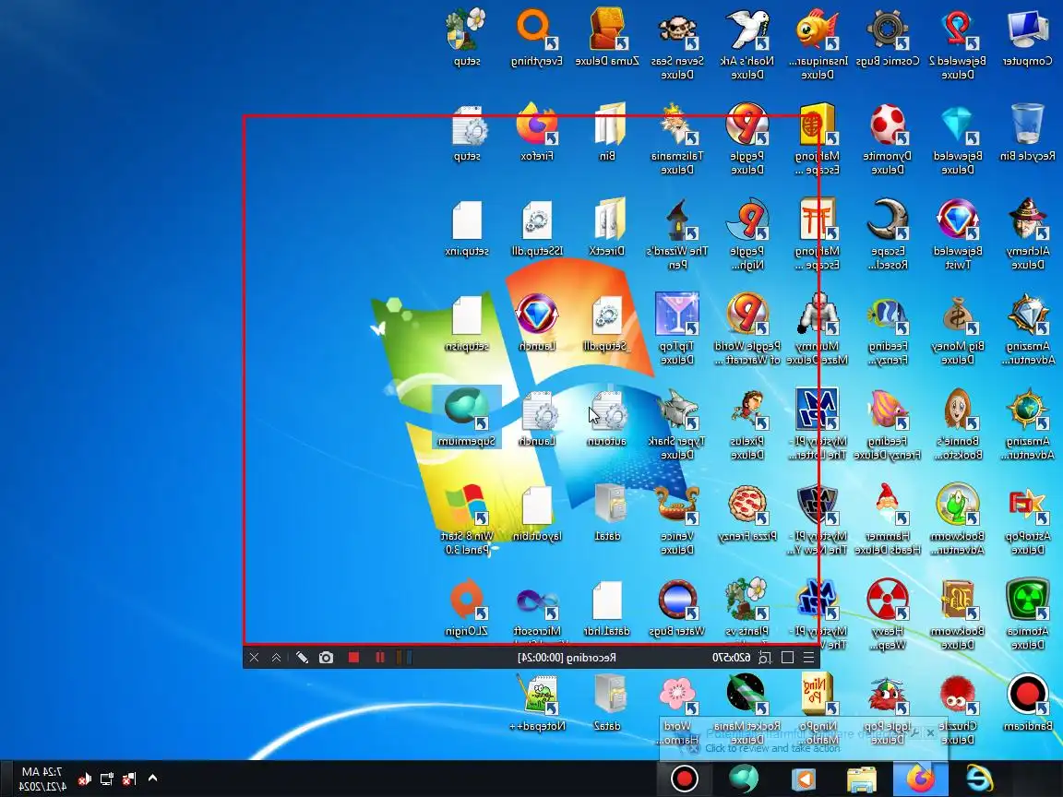Open the 620x570 capture size dropdown
The image size is (1063, 797).
tap(731, 658)
